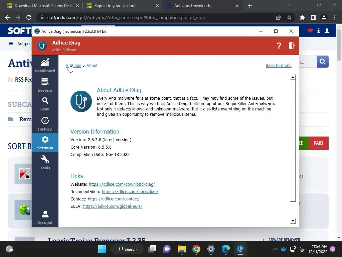Click the browser back arrow

click(7, 17)
